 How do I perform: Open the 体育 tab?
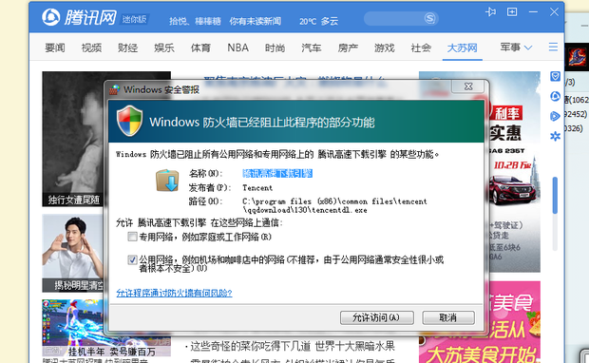coord(200,48)
